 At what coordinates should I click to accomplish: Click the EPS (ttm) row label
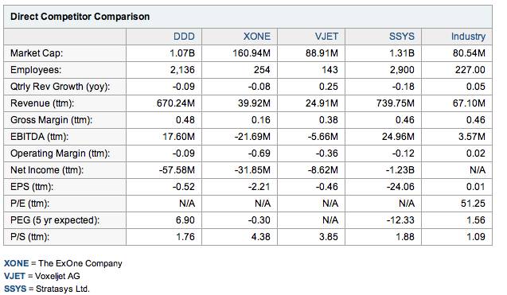coord(32,187)
